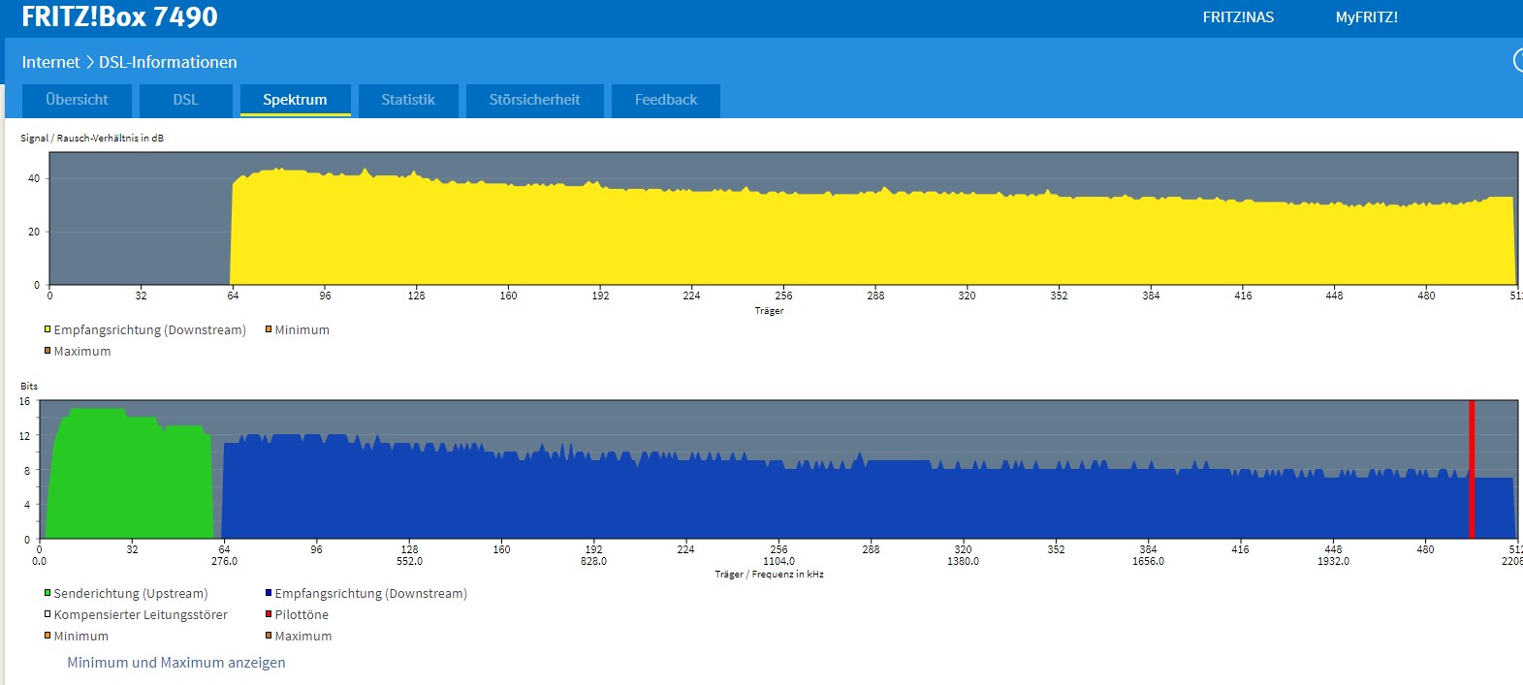1523x685 pixels.
Task: Open FRITZ!NAS from the header
Action: 1238,17
